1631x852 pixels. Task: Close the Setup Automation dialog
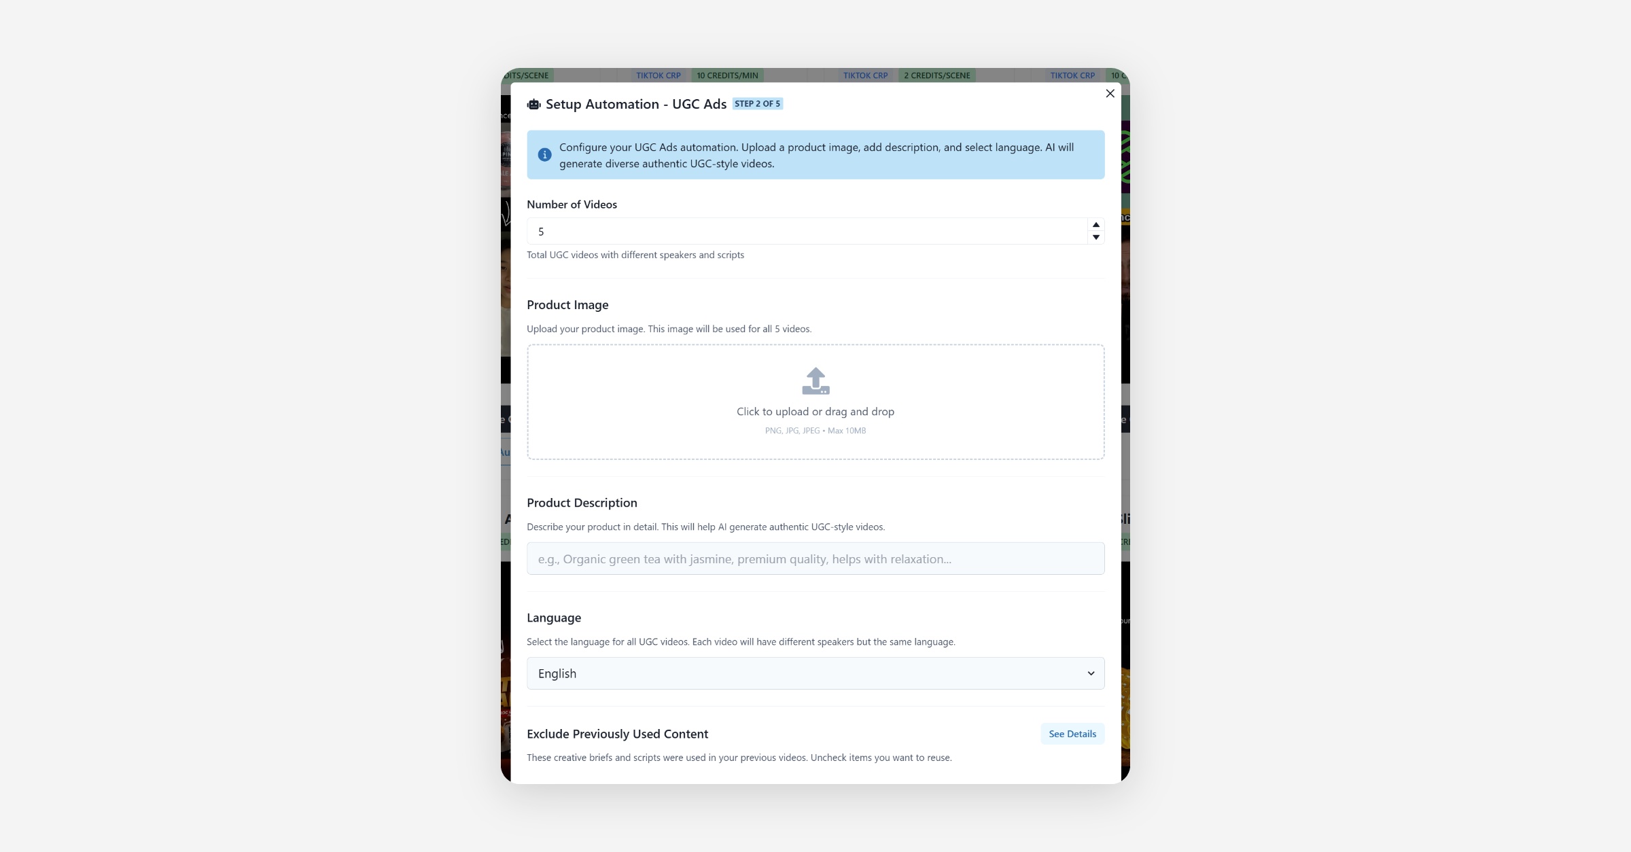click(x=1110, y=94)
